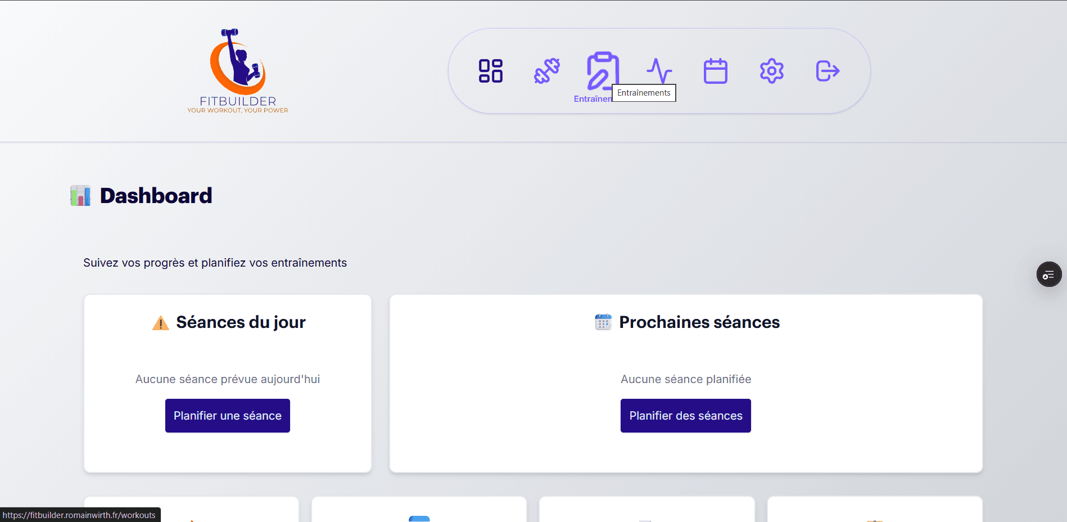Click the "Suivez vos progrès" subtitle text

[x=215, y=263]
